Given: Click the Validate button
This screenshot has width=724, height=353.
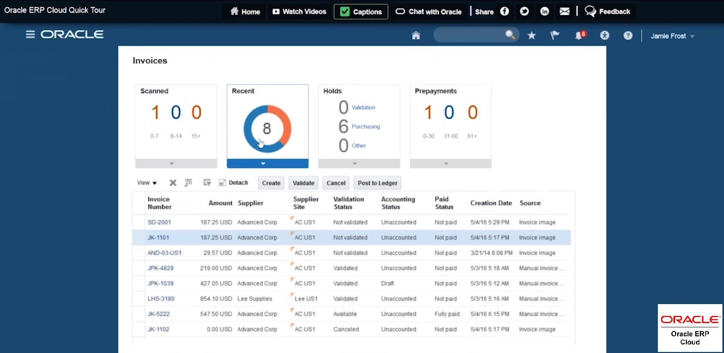Looking at the screenshot, I should click(x=303, y=183).
